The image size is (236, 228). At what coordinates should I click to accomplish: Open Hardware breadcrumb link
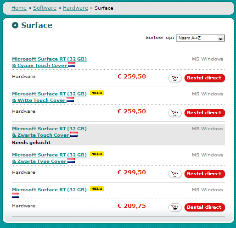(75, 8)
